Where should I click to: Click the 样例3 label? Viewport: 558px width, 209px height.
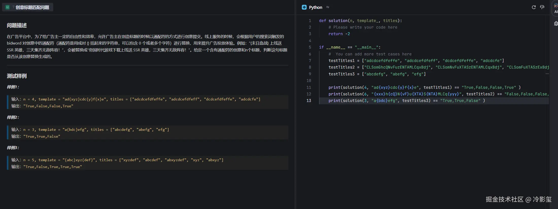tap(13, 148)
